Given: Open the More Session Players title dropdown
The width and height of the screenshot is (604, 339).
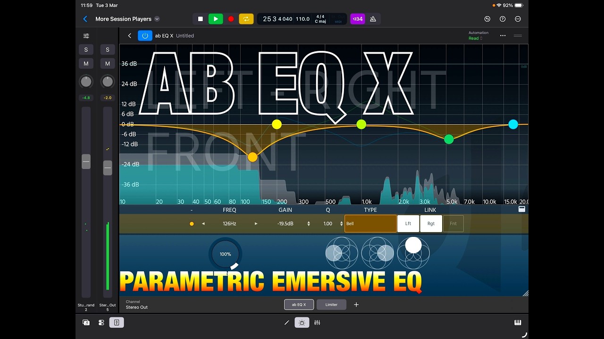Looking at the screenshot, I should click(157, 19).
